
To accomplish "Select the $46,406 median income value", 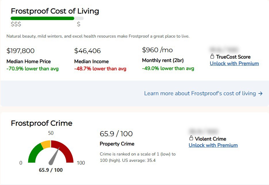I will [x=87, y=51].
